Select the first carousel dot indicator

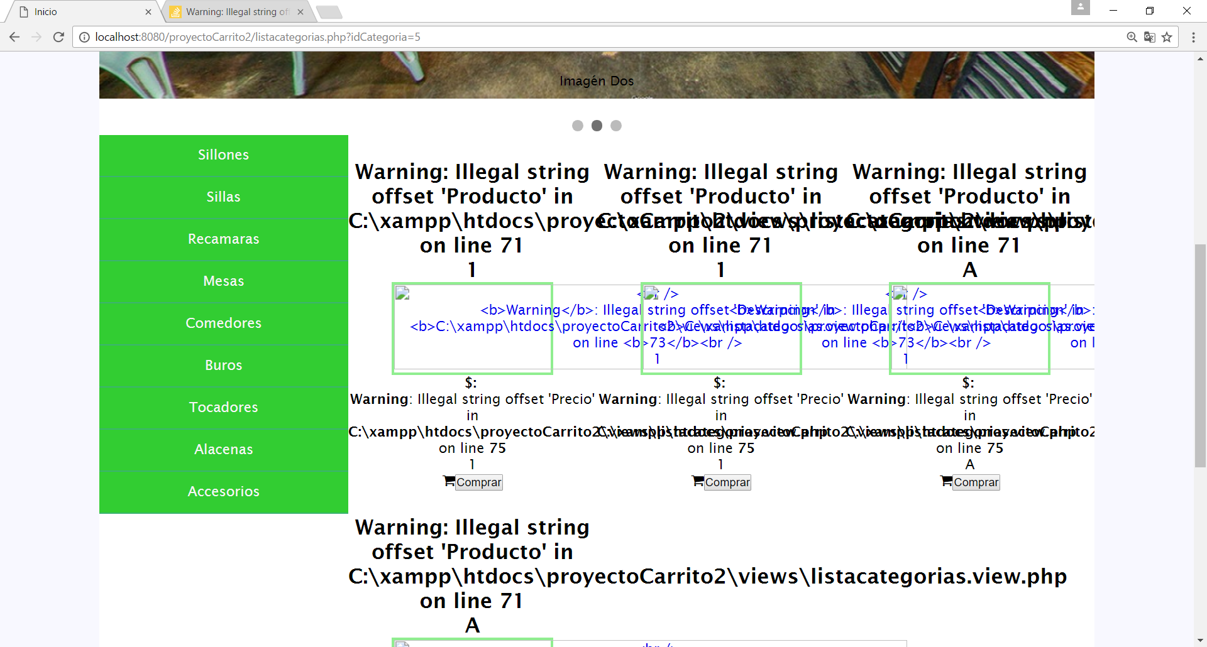pos(578,126)
